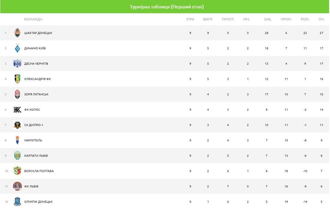Open the ЗОРЯ ЛУГАНСЬК team link
Viewport: 330px width, 210px height.
tap(36, 94)
